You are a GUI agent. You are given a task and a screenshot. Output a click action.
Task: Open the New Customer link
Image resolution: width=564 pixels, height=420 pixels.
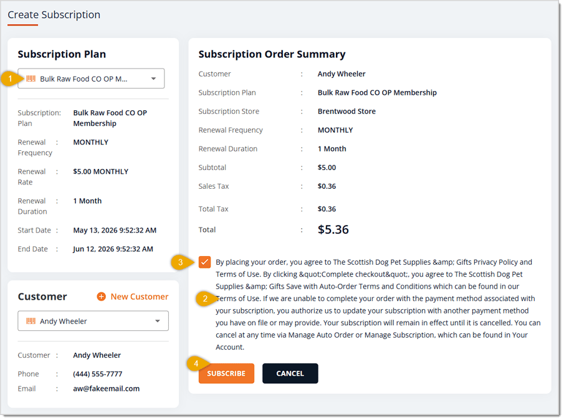pyautogui.click(x=139, y=297)
